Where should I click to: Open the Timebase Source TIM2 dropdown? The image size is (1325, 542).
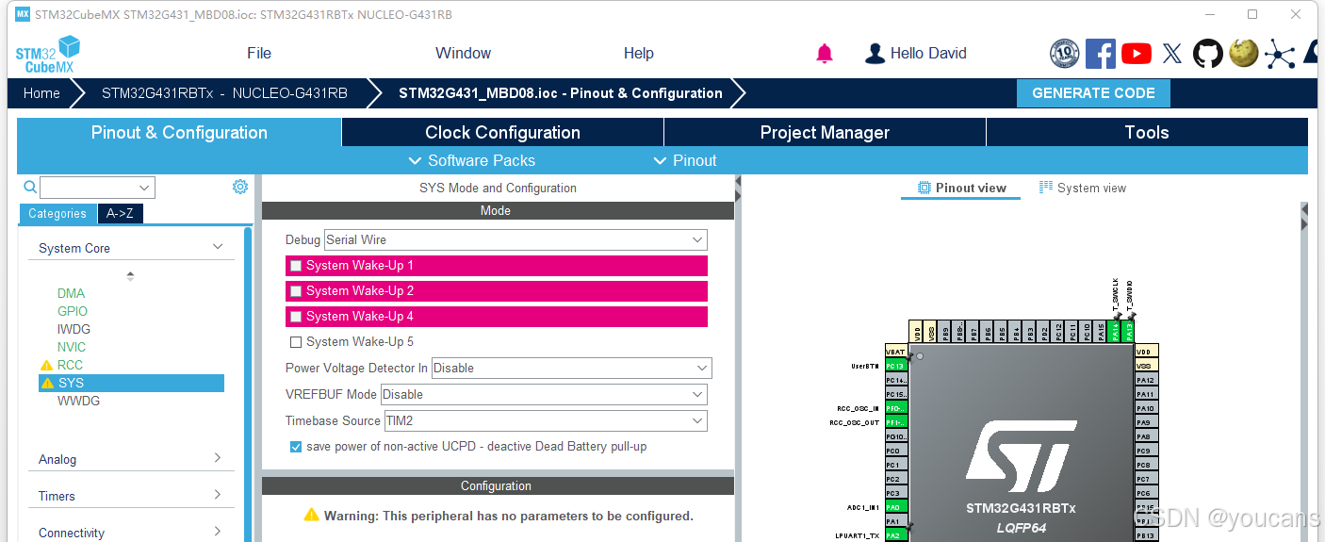tap(546, 420)
